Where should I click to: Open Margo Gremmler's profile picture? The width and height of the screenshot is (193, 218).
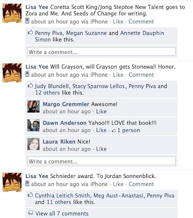(x=34, y=107)
